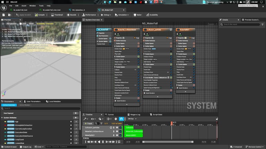Click add icon beside System Spawn
The height and width of the screenshot is (149, 266).
click(x=110, y=39)
